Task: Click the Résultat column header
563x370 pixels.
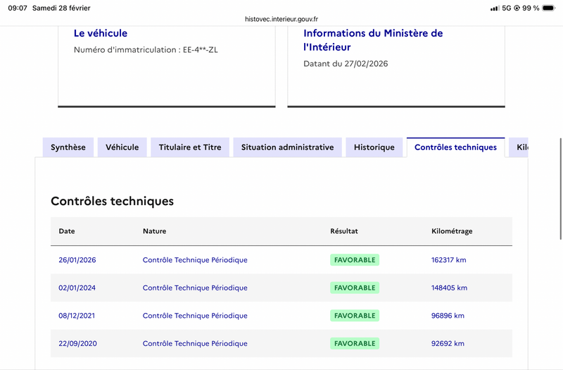Action: [344, 231]
